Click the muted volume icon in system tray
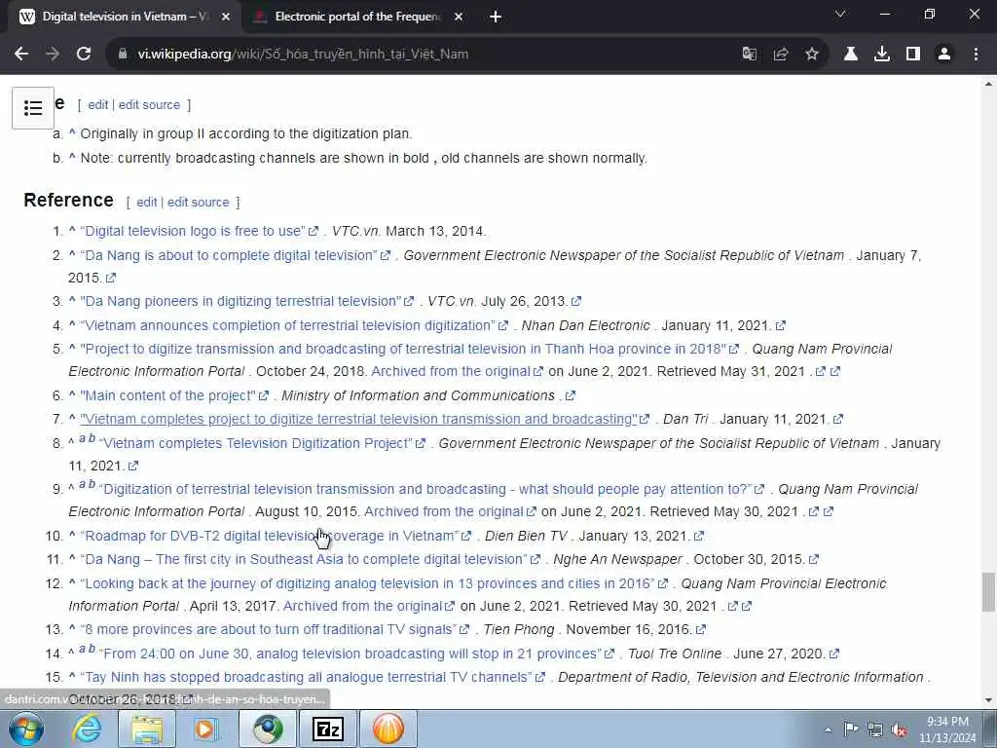 point(899,730)
